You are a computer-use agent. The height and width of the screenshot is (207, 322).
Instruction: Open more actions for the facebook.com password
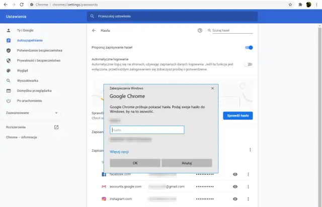(248, 174)
